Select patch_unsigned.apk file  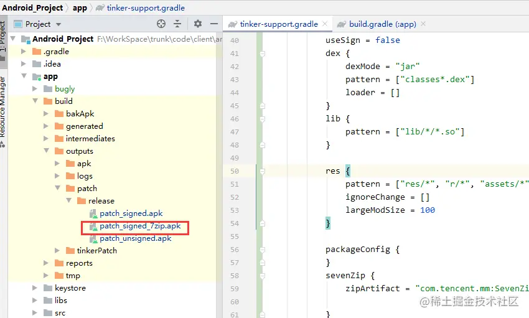[135, 238]
